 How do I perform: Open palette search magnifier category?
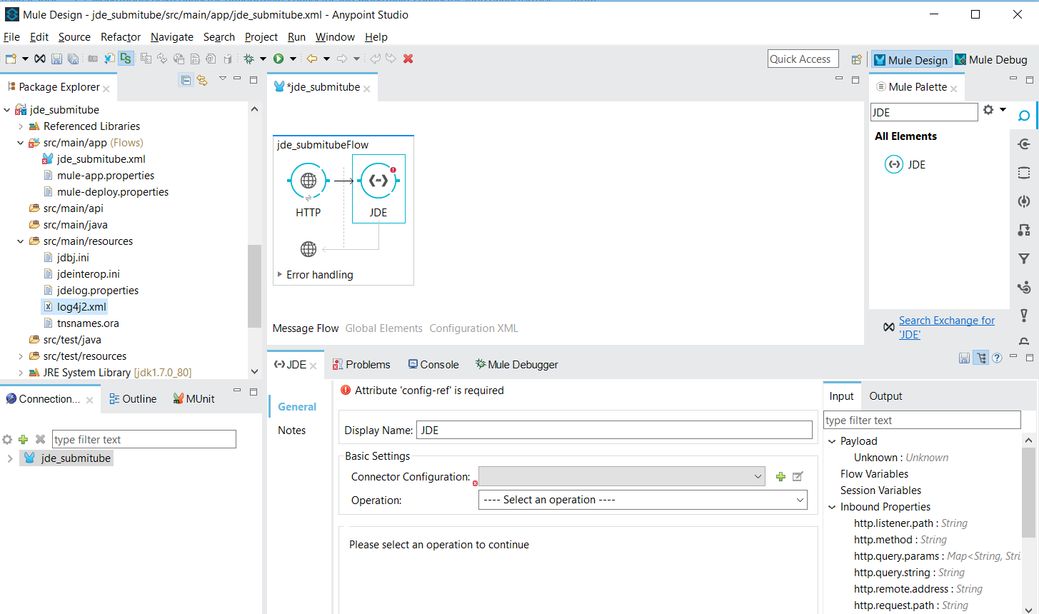coord(1024,116)
